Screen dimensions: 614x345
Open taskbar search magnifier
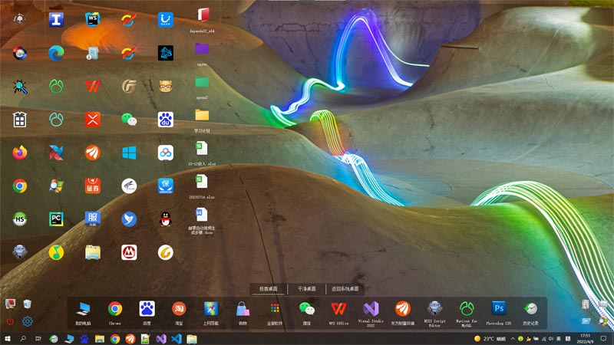point(23,339)
